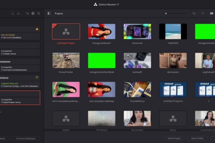Select the GrandeStory project thumbnail
Screen dimensions: 215x143
click(137, 89)
